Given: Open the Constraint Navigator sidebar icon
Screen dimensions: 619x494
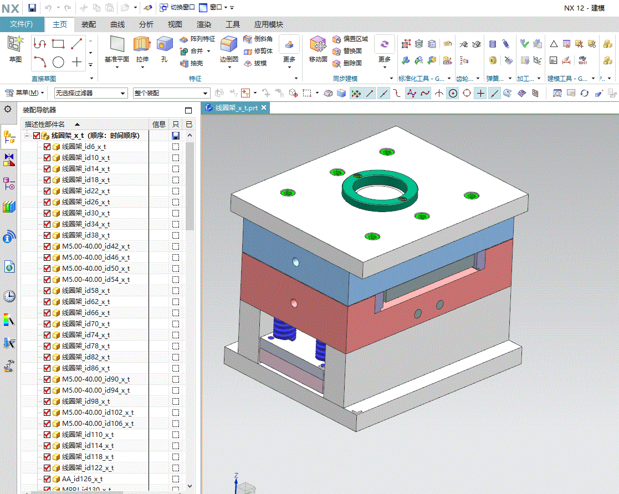Looking at the screenshot, I should pos(9,160).
